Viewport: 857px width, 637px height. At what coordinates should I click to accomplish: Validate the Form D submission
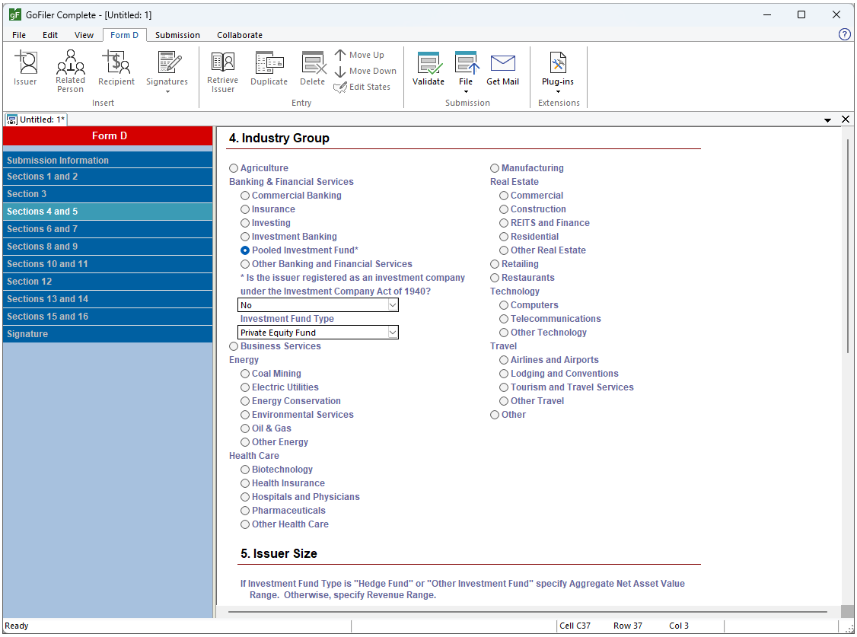[428, 68]
